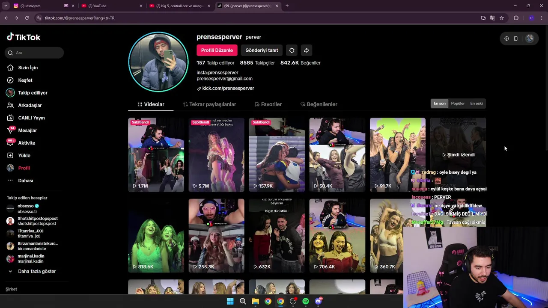Reload the page

[27, 18]
